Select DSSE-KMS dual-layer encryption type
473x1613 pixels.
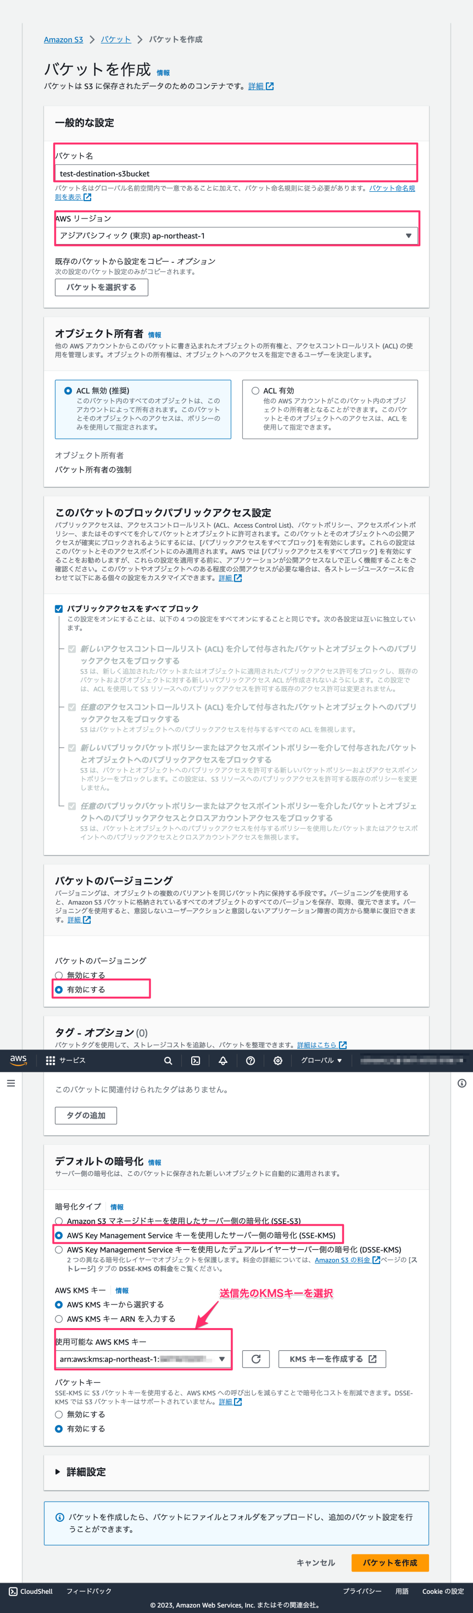59,1250
